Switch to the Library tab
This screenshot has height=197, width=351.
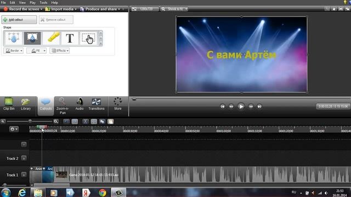coord(26,105)
